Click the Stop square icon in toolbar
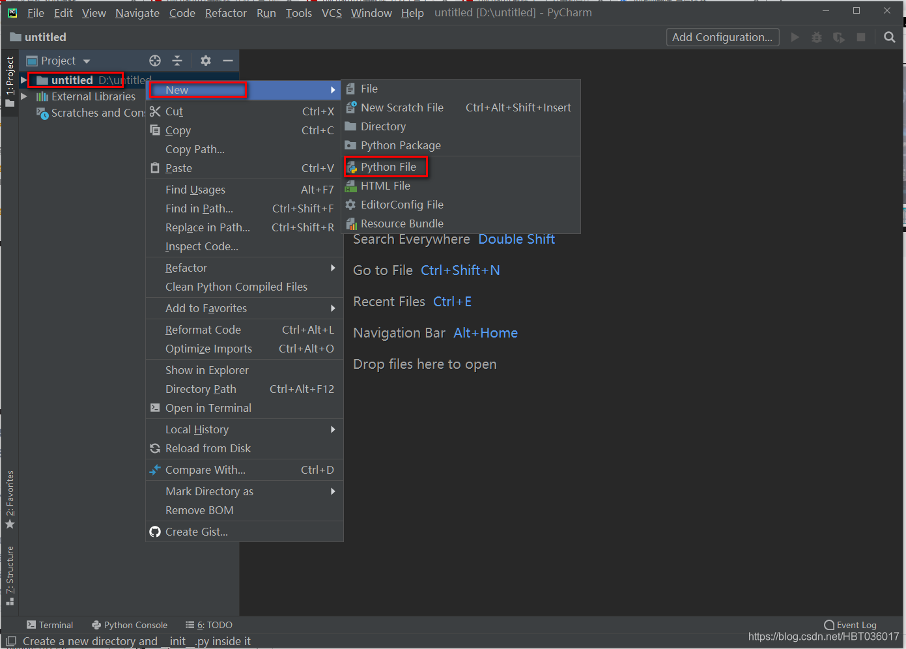 [x=861, y=37]
